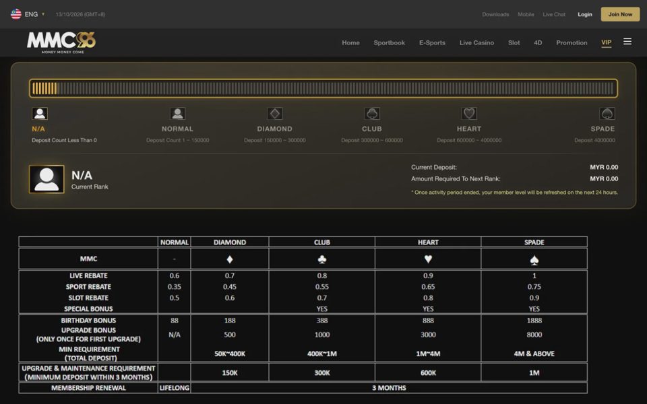Screen dimensions: 647x404
Task: Click the Login link
Action: click(x=585, y=14)
